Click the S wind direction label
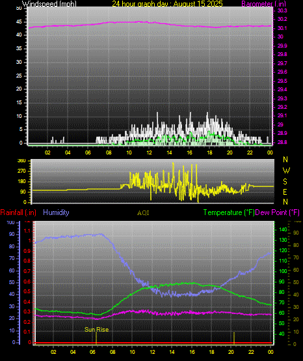 [285, 182]
